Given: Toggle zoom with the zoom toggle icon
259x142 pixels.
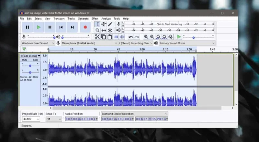Looking at the screenshot, I should [x=171, y=37].
